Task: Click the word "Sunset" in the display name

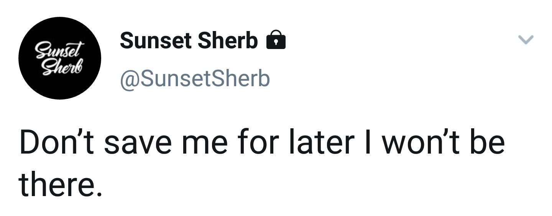Action: (156, 41)
